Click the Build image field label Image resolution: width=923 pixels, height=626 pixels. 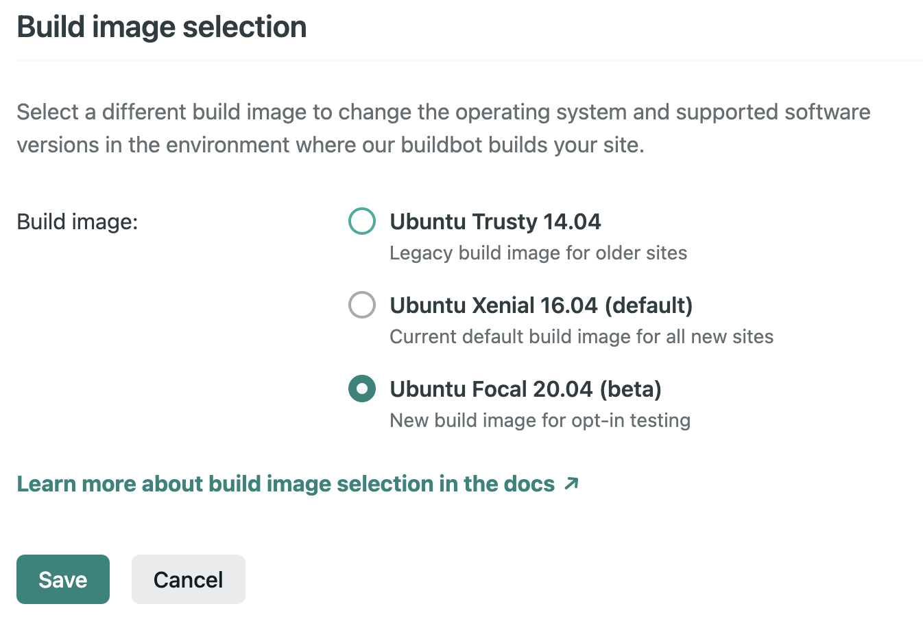coord(77,221)
